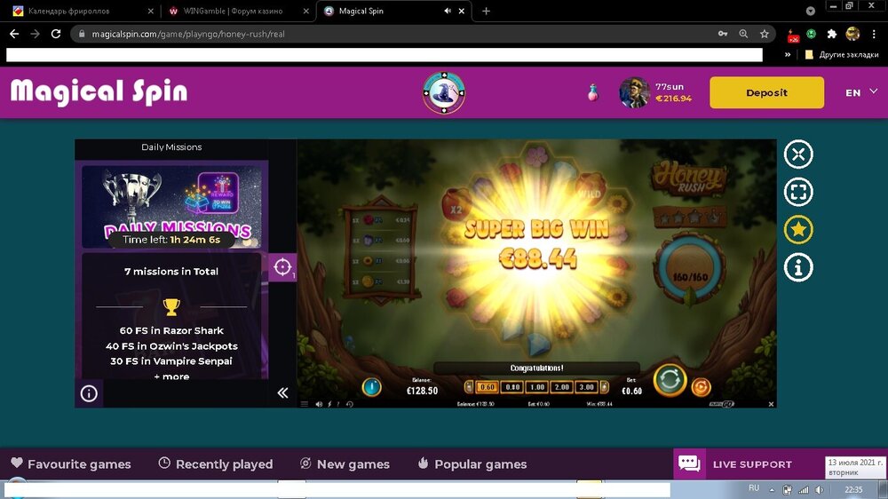
Task: Select the 2.00 bet value
Action: (561, 387)
